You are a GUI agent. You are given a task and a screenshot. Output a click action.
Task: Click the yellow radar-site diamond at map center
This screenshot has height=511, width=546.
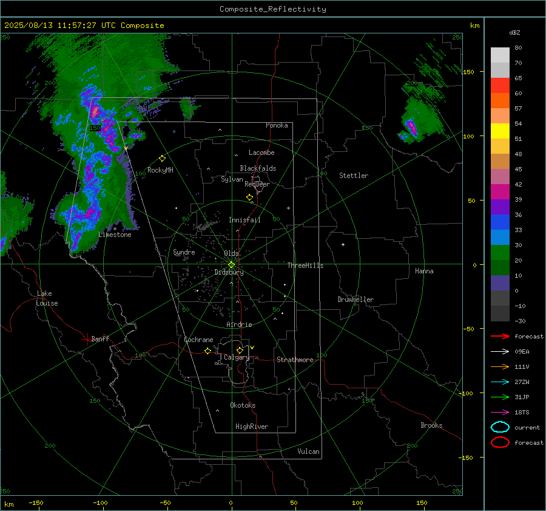(231, 265)
